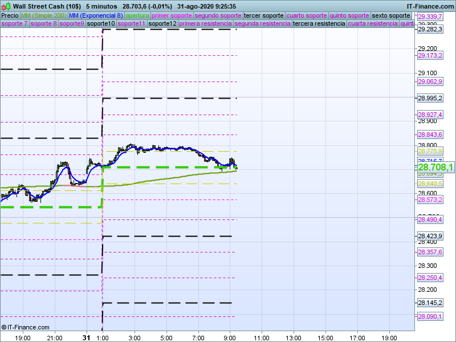
Task: Select the Precio legend label
Action: 10,15
